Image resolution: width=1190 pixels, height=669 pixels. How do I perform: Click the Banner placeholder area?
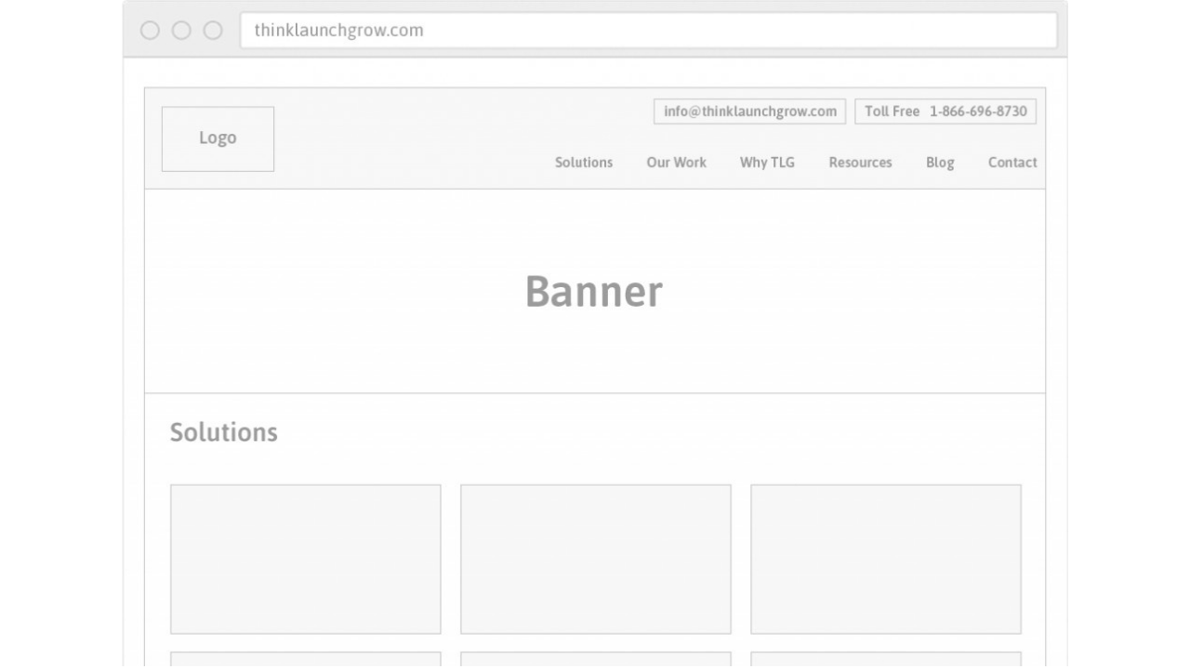[x=595, y=291]
